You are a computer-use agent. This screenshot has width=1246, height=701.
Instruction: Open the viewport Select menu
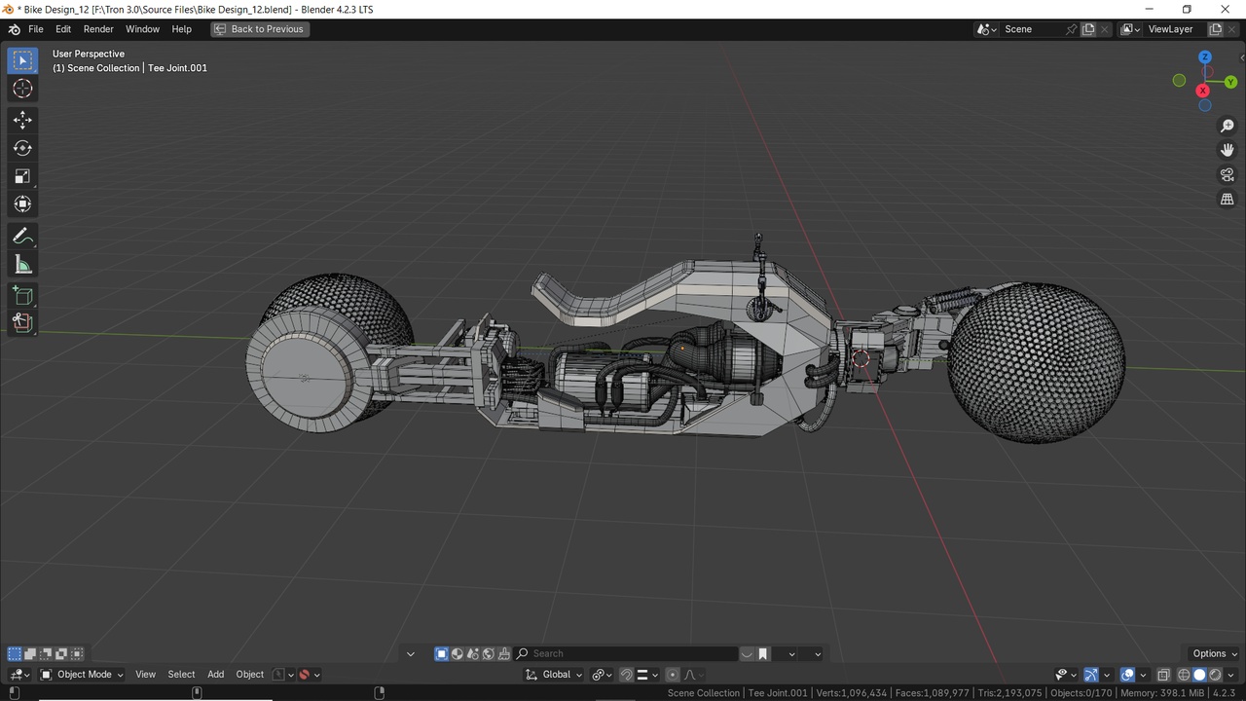click(181, 675)
